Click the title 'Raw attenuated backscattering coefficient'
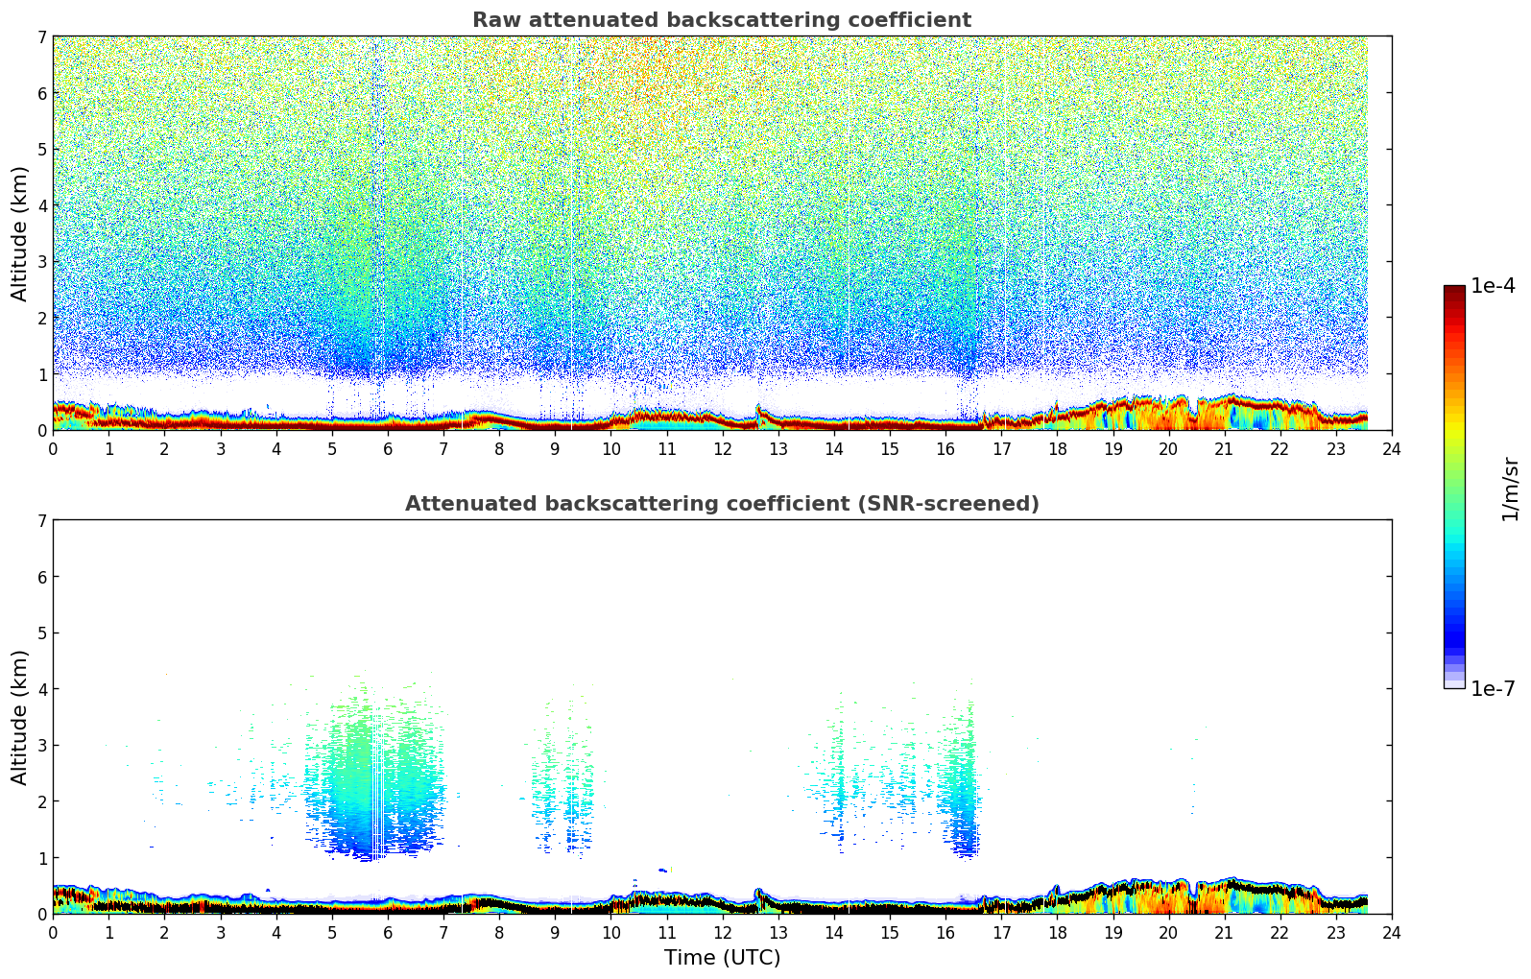The width and height of the screenshot is (1531, 979). [x=722, y=20]
